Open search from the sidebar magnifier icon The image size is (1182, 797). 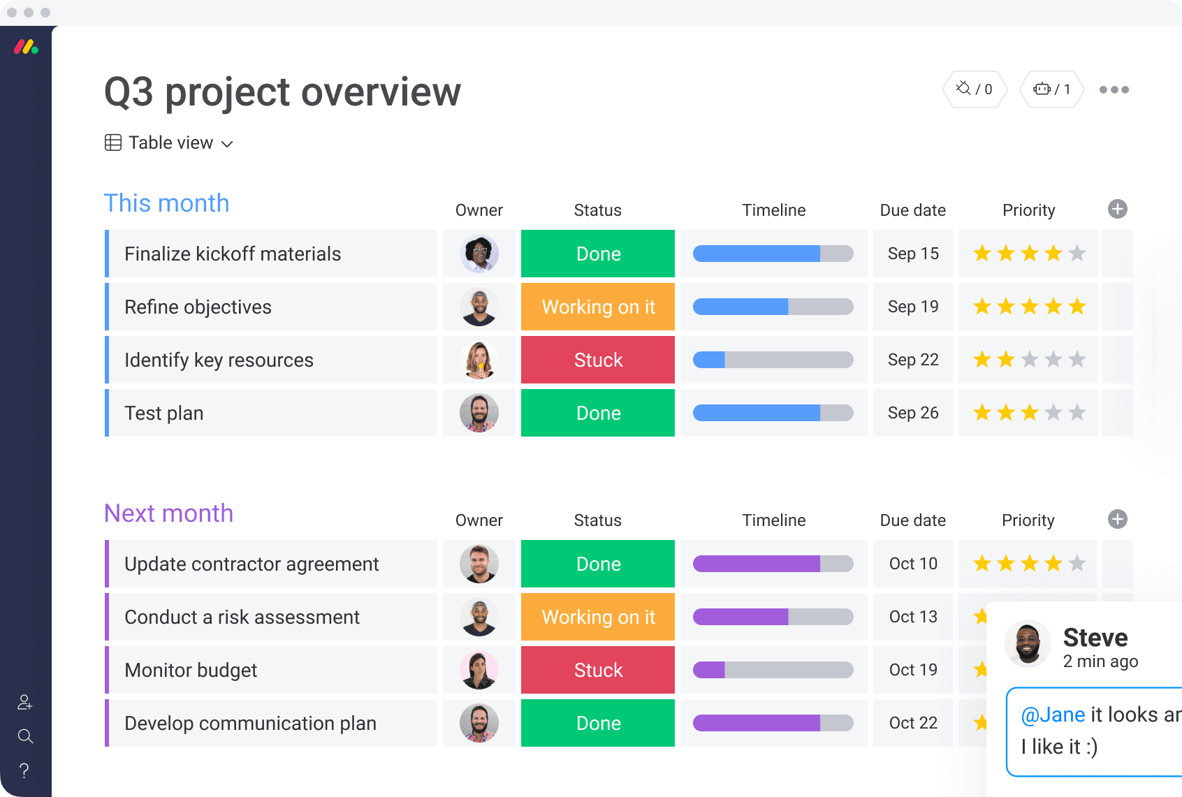(x=25, y=736)
